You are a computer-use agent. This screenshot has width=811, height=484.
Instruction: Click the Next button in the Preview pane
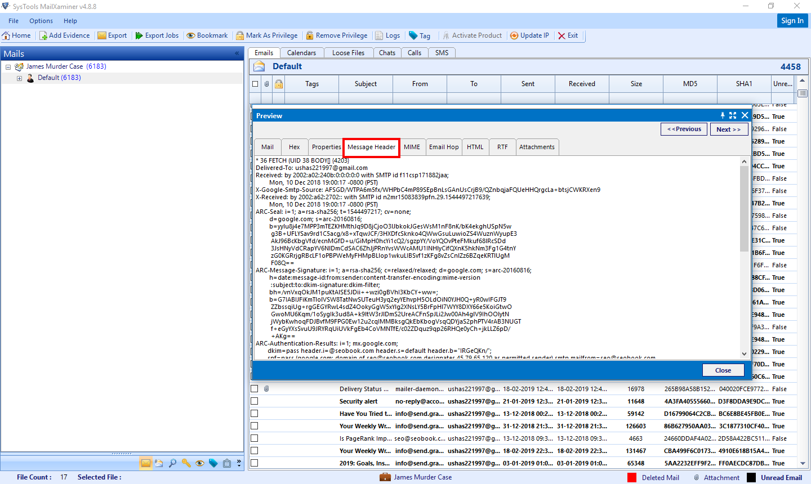click(729, 129)
